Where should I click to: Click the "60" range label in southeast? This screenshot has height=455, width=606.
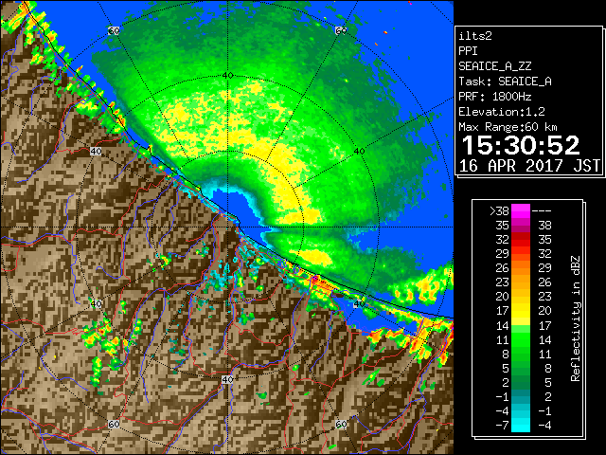pos(341,424)
